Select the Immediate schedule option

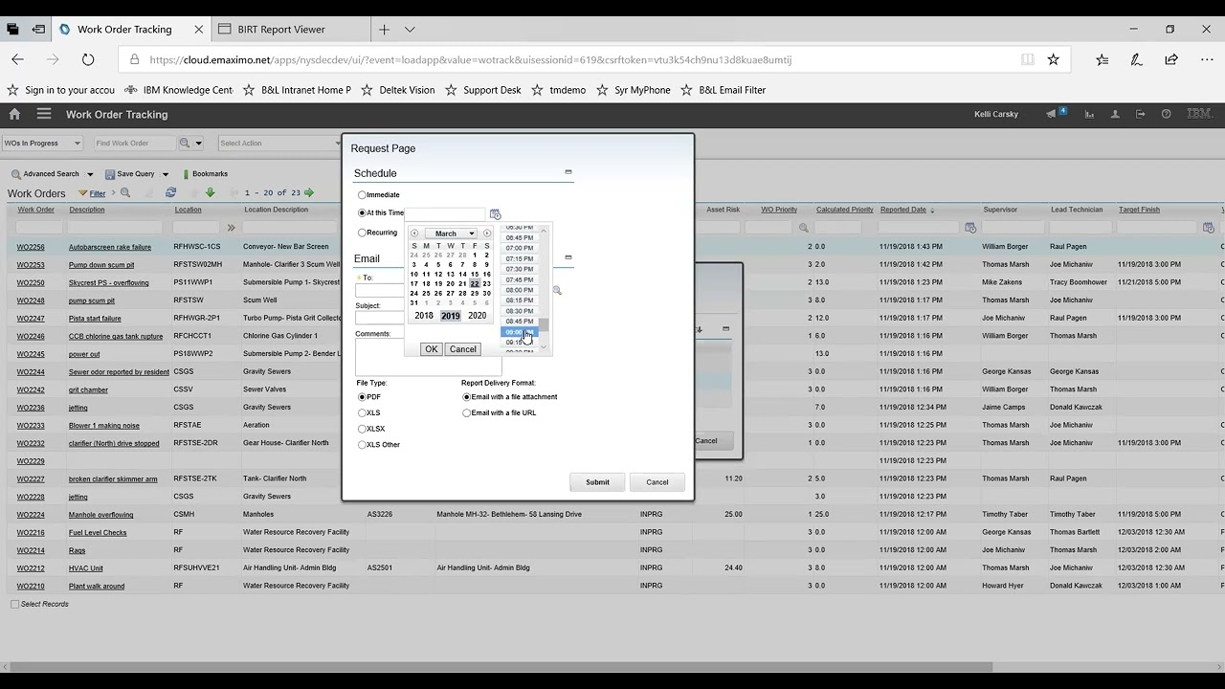362,195
